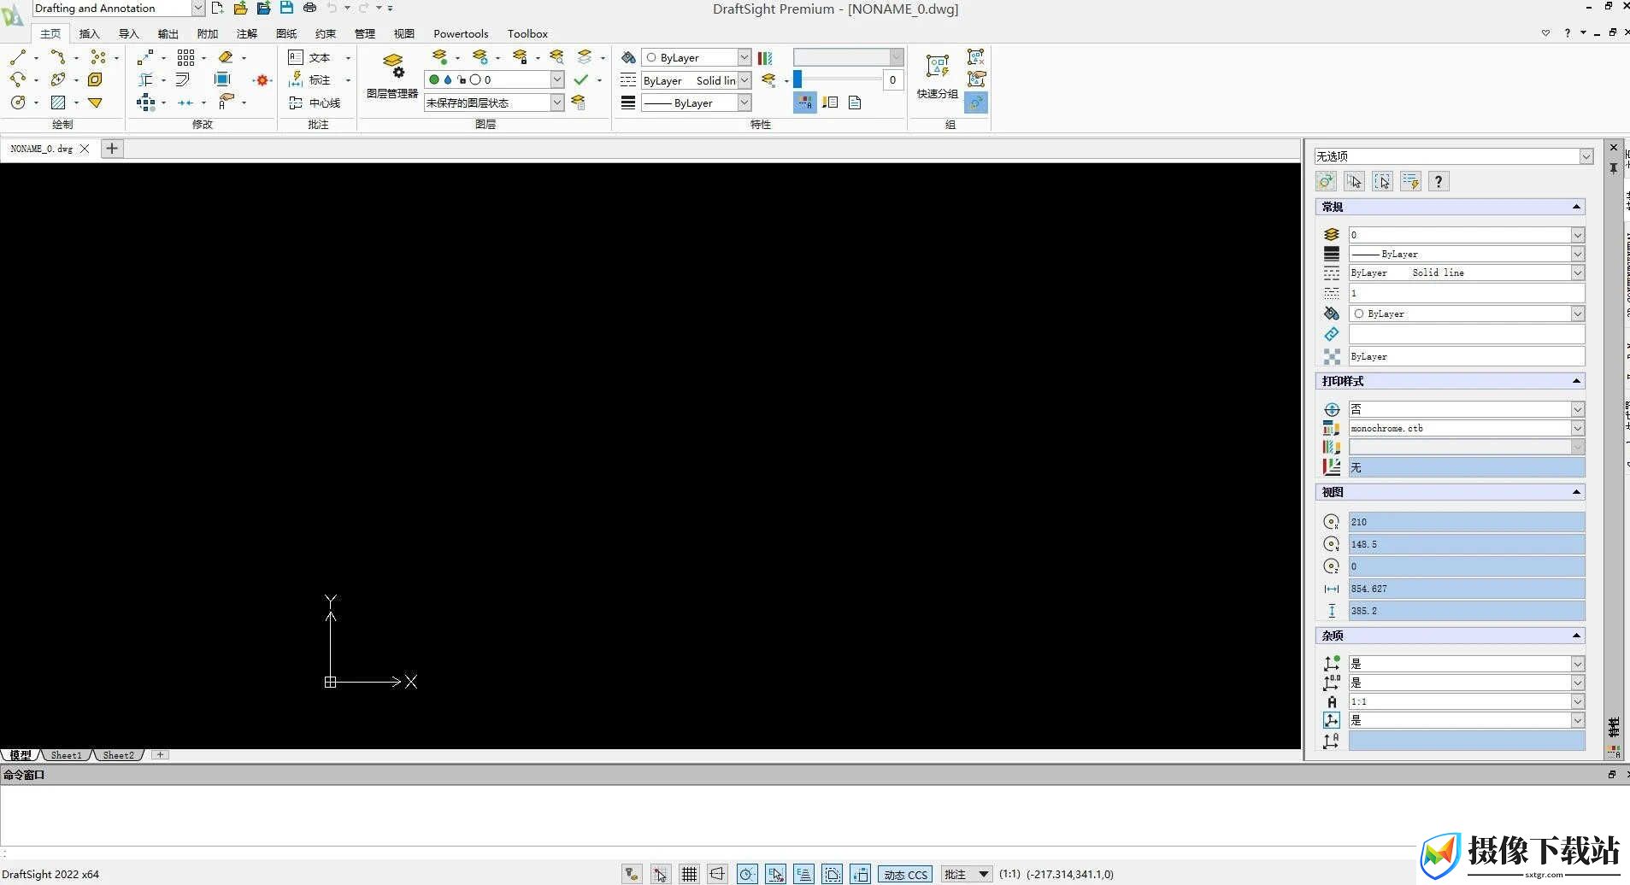Select the Line drawing tool
This screenshot has height=885, width=1630.
point(18,57)
